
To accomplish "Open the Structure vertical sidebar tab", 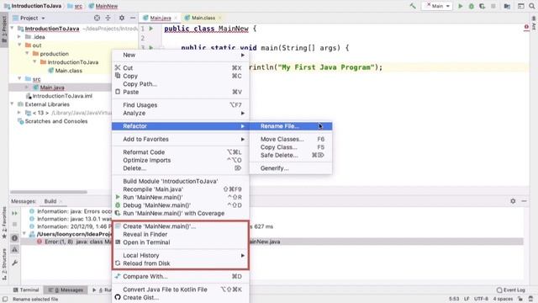I will pos(4,264).
